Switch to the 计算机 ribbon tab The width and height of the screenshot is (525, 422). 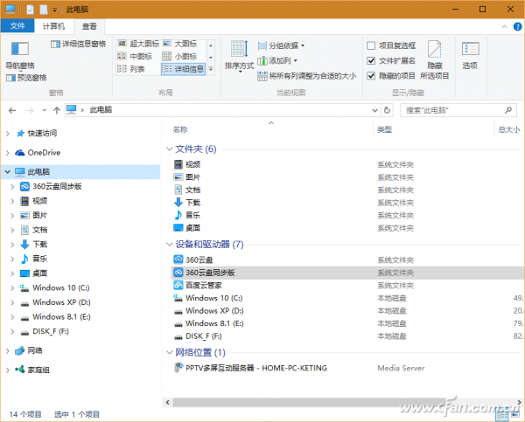53,26
